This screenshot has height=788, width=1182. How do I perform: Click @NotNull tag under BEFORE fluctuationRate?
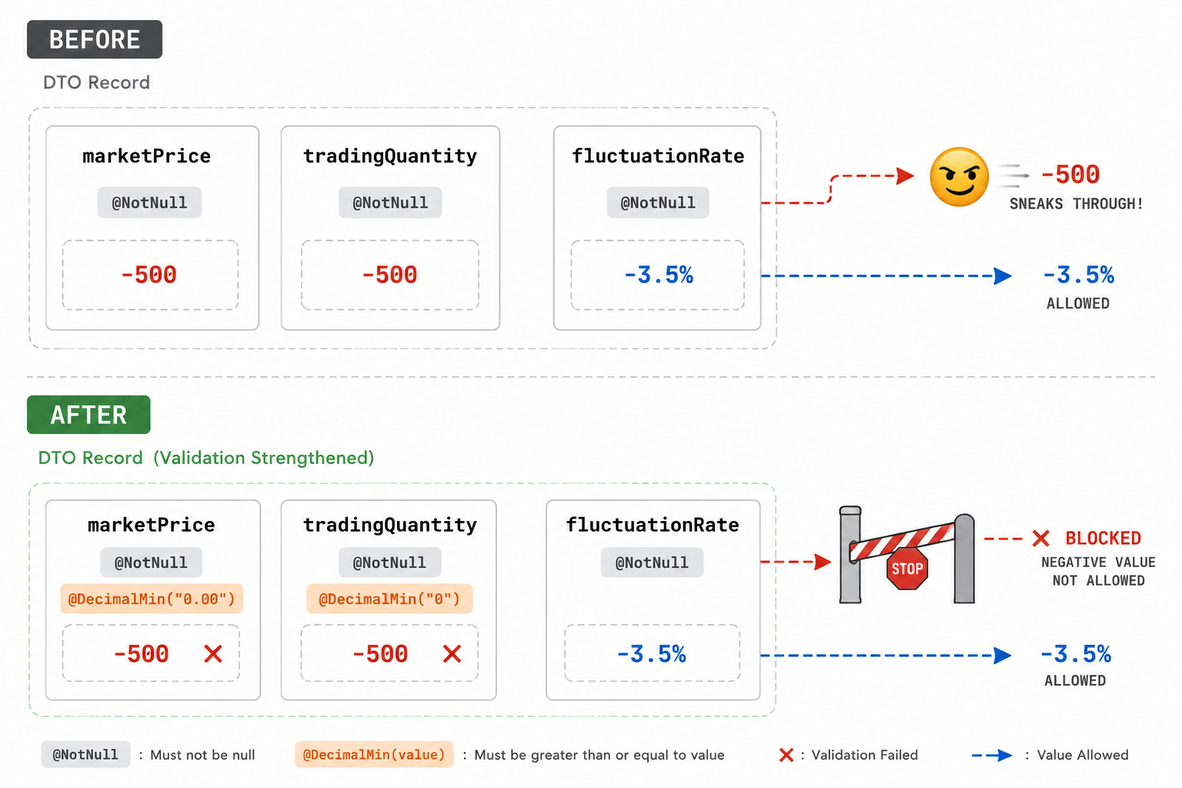click(658, 202)
